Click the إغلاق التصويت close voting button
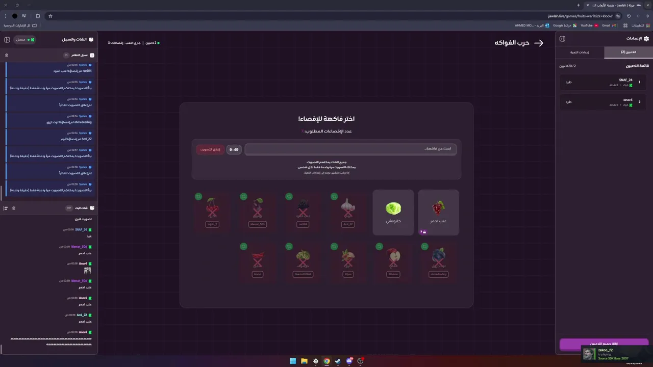 click(210, 149)
